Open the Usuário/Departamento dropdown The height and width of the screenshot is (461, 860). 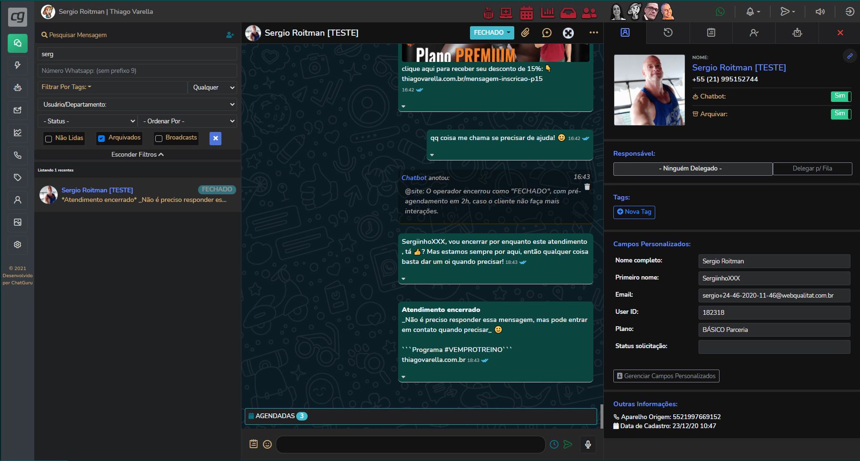(x=137, y=104)
